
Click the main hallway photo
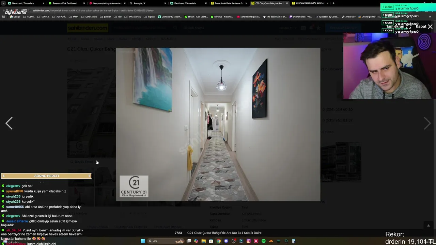tap(218, 124)
